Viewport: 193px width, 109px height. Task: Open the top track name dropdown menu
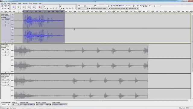pyautogui.click(x=9, y=14)
